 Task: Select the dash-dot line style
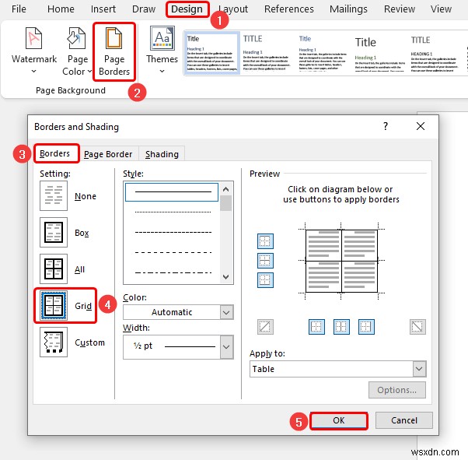coord(173,272)
